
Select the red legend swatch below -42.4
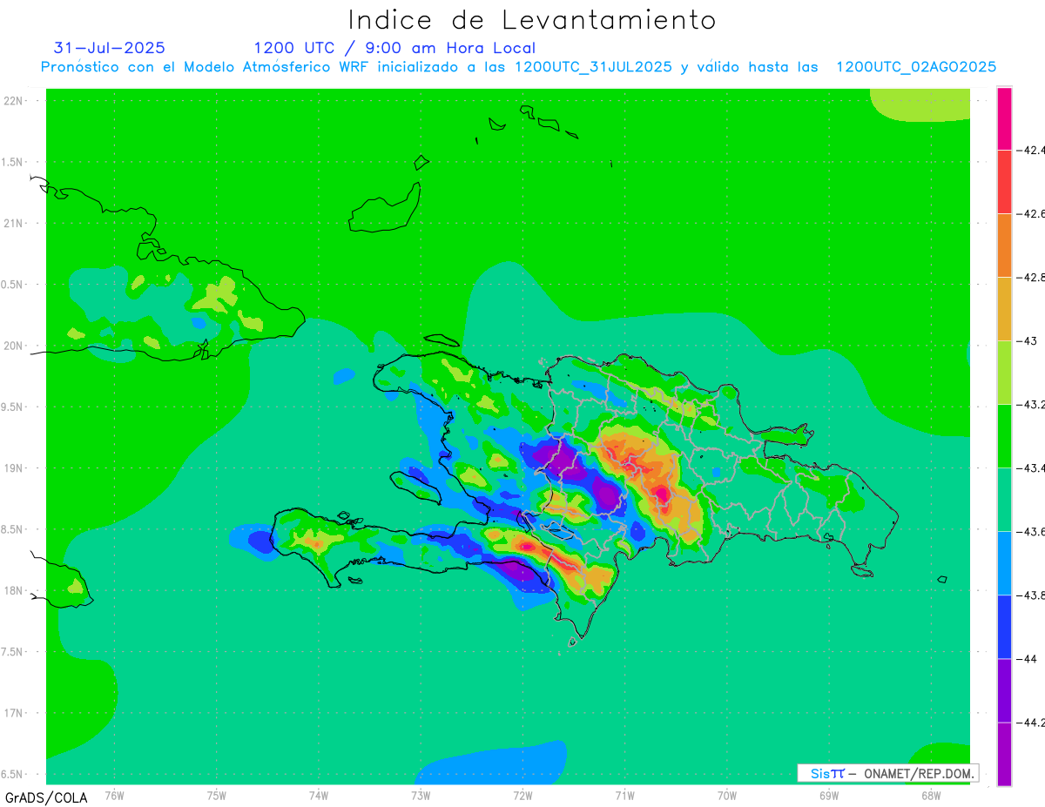tap(1004, 182)
